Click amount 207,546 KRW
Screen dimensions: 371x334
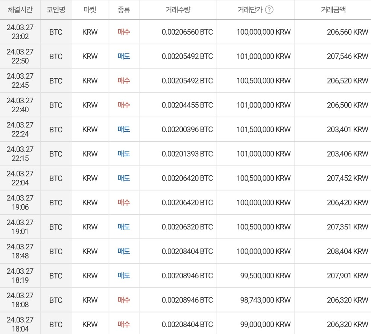pyautogui.click(x=348, y=56)
